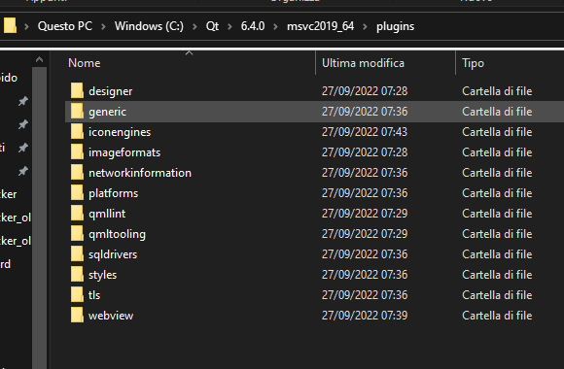Image resolution: width=564 pixels, height=369 pixels.
Task: Click modified date in designer row
Action: tap(365, 91)
